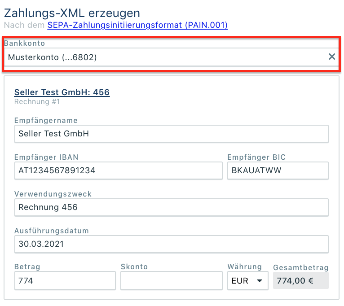Click into the Empfängername input field

coord(171,134)
